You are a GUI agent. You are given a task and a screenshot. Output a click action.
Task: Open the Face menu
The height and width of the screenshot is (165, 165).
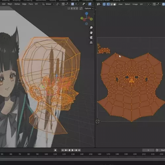31,4
